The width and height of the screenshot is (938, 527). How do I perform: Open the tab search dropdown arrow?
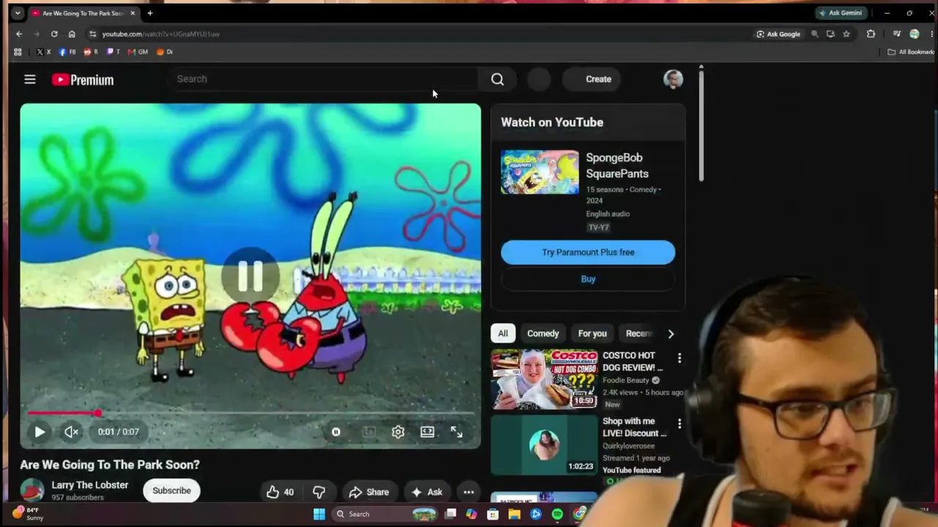pyautogui.click(x=18, y=13)
